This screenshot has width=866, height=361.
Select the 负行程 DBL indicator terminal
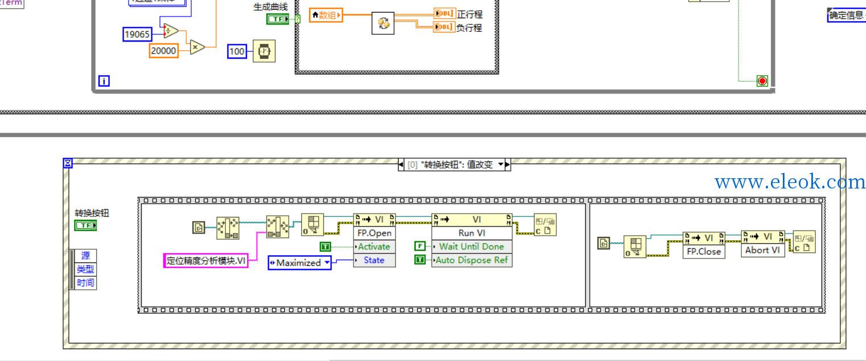coord(444,27)
